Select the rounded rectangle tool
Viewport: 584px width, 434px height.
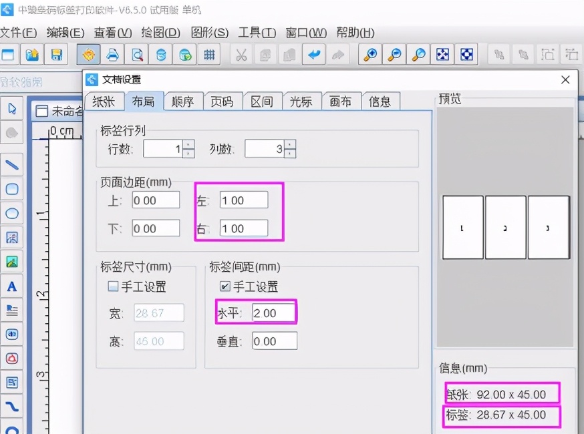coord(12,189)
